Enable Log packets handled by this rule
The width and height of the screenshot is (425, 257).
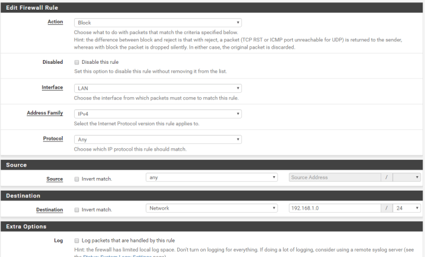(76, 241)
